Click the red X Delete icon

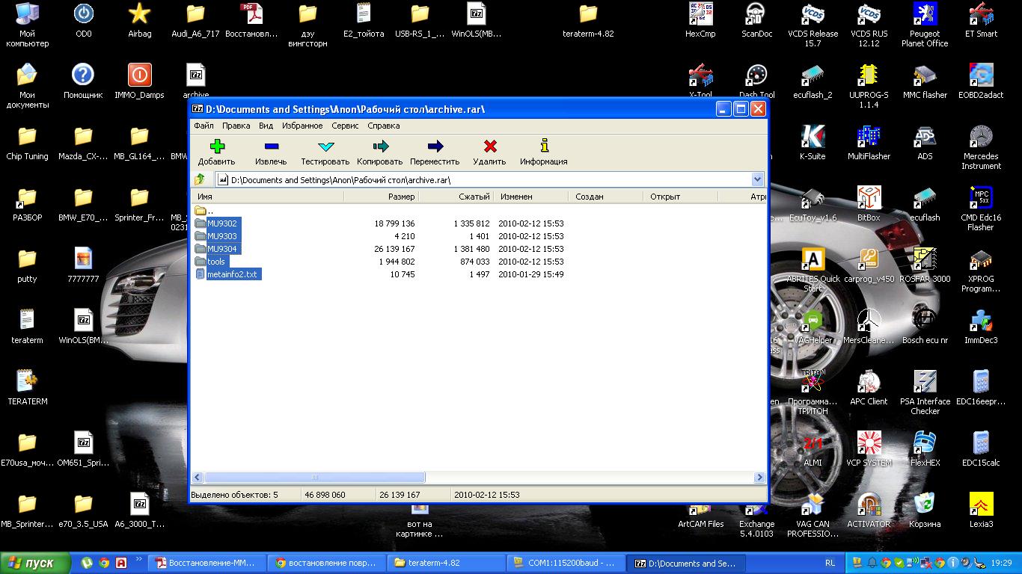(x=490, y=146)
